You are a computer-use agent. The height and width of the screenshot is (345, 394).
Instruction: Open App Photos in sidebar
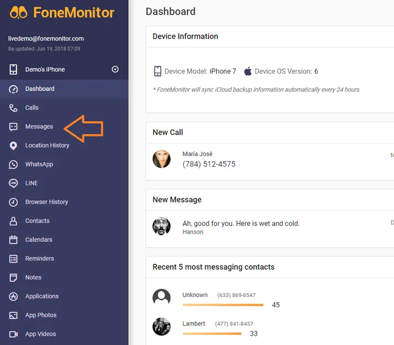click(64, 315)
